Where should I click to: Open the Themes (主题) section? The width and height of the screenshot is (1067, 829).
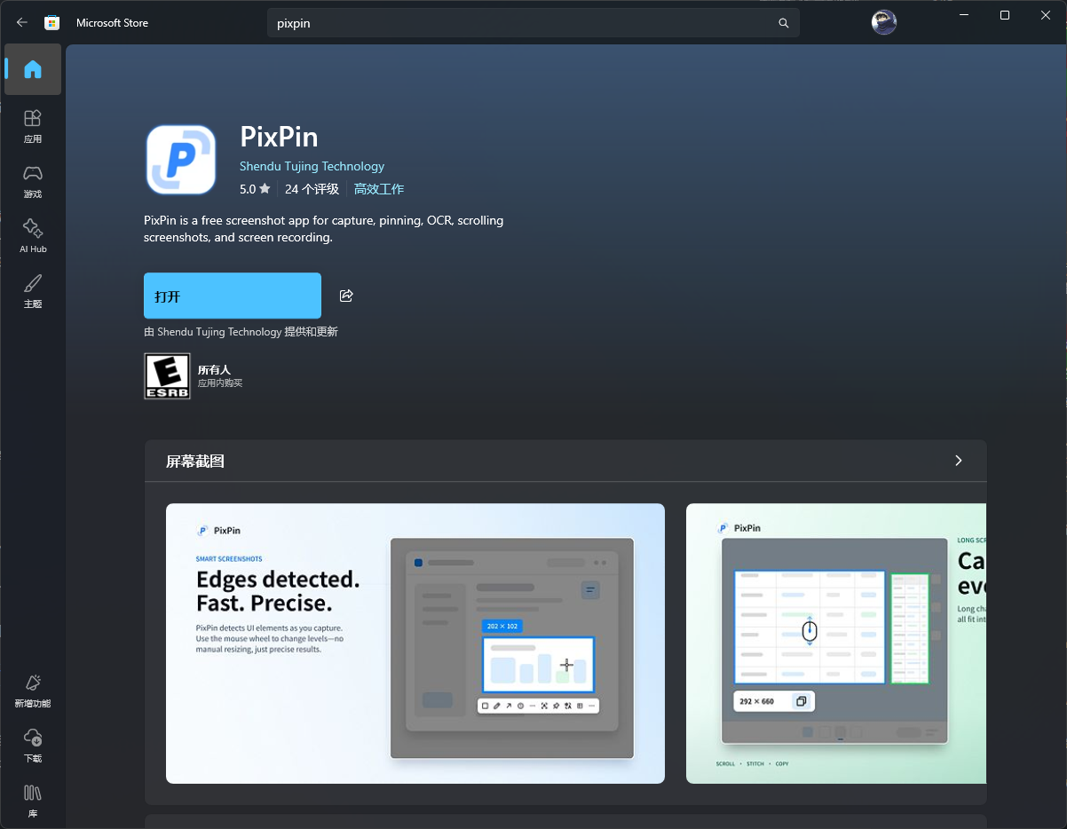pos(33,291)
